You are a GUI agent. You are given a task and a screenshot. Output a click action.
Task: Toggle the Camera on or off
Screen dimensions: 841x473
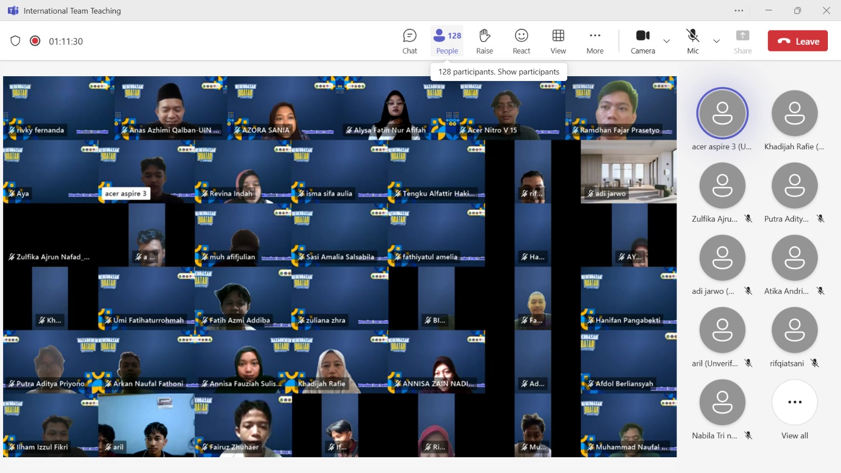[x=643, y=41]
